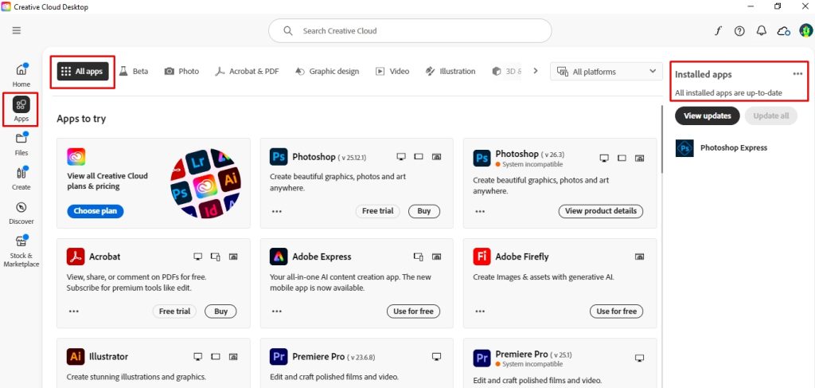
Task: Click the Update all button
Action: click(x=770, y=116)
